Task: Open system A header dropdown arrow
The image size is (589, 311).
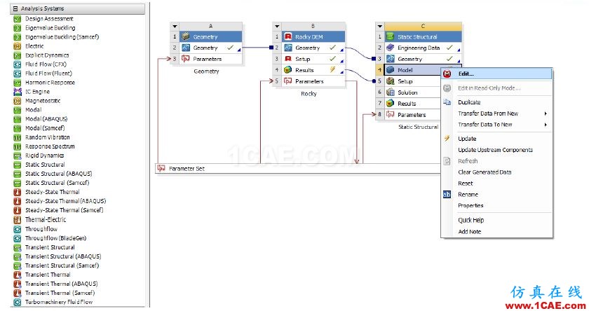Action: point(175,26)
